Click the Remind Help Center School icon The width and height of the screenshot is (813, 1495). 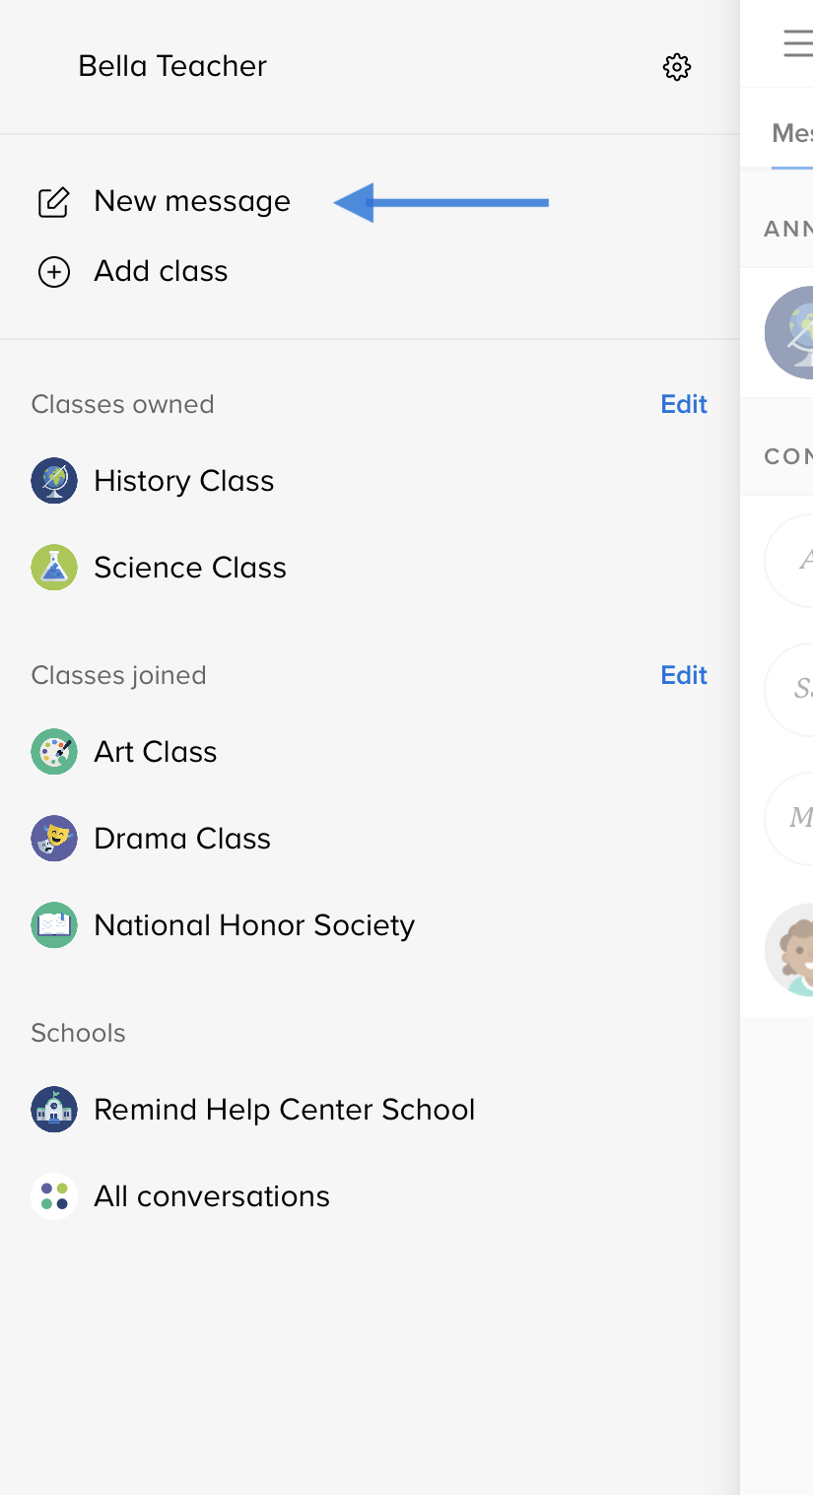point(54,1110)
